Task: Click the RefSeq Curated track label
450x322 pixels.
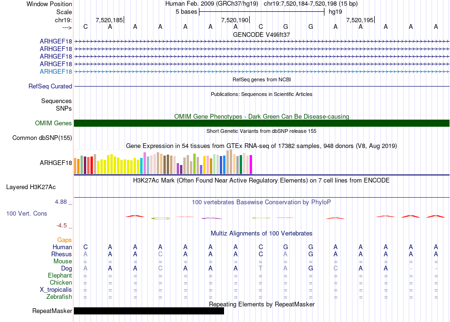Action: click(x=50, y=86)
